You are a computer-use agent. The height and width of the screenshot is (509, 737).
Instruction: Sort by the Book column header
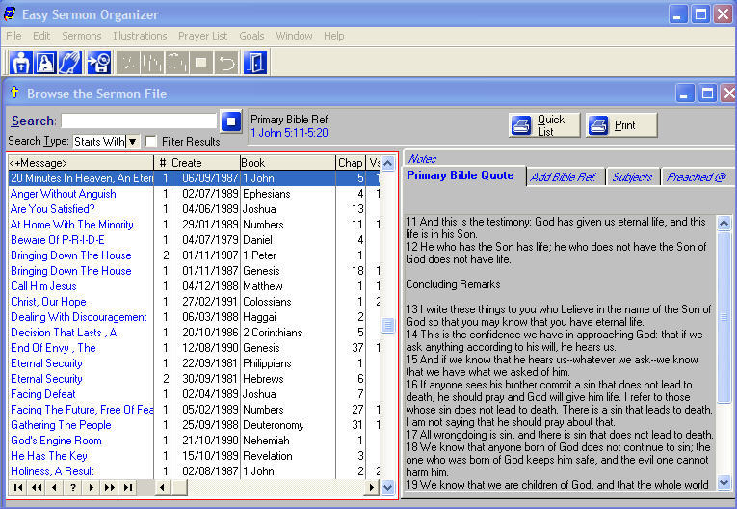click(288, 163)
